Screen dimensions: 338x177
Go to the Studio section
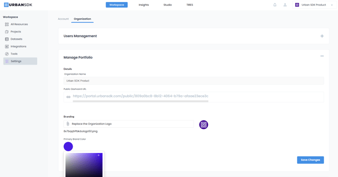click(x=168, y=5)
